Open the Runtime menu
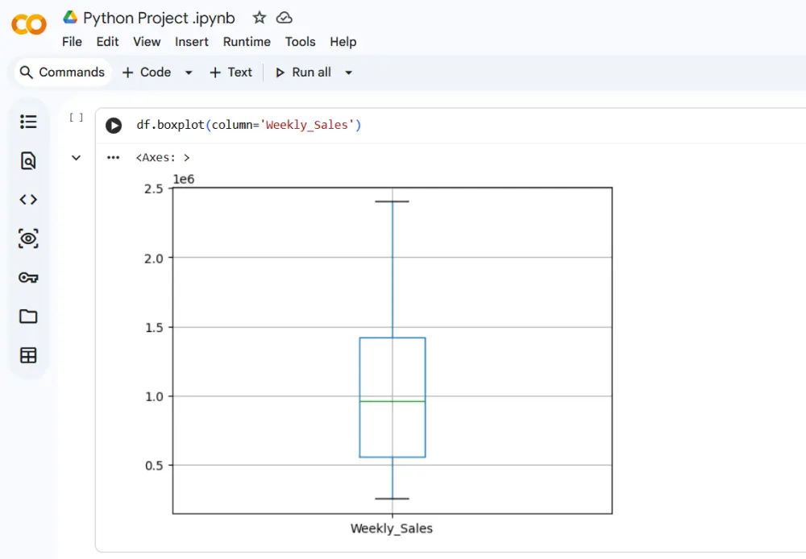Screen dimensions: 806x559 point(247,42)
